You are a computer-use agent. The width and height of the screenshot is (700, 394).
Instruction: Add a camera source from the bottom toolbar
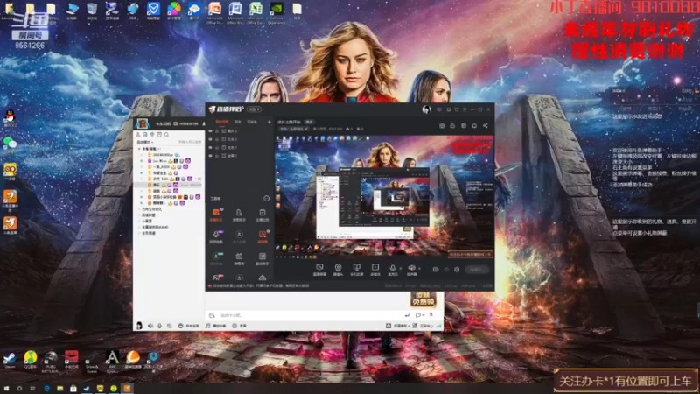[x=338, y=270]
